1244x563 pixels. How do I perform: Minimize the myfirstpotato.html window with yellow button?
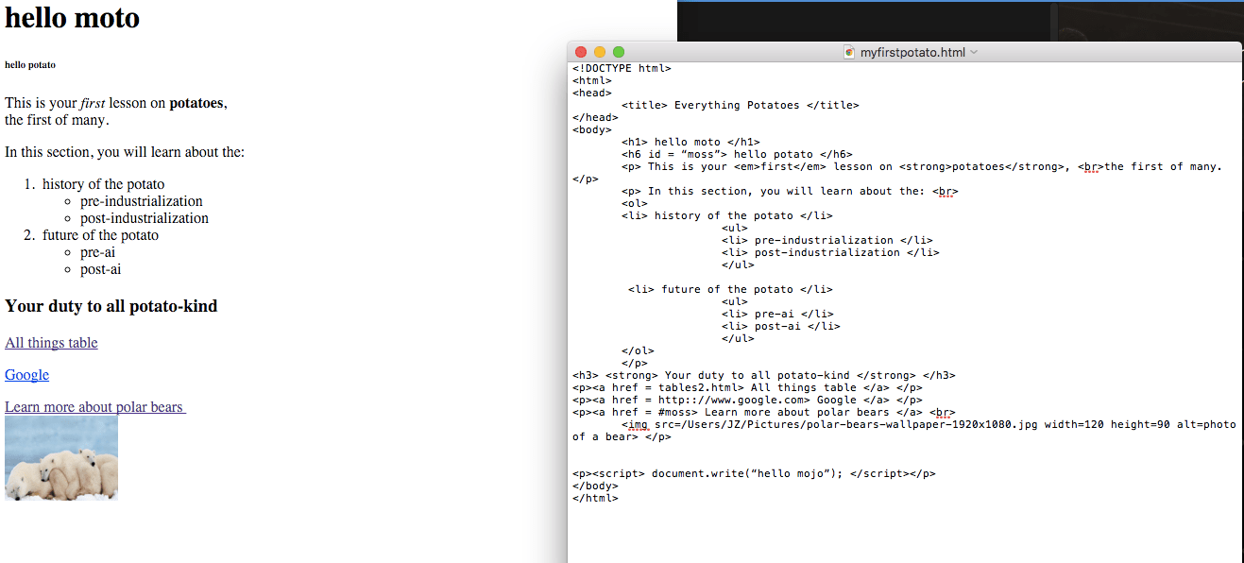pos(600,52)
